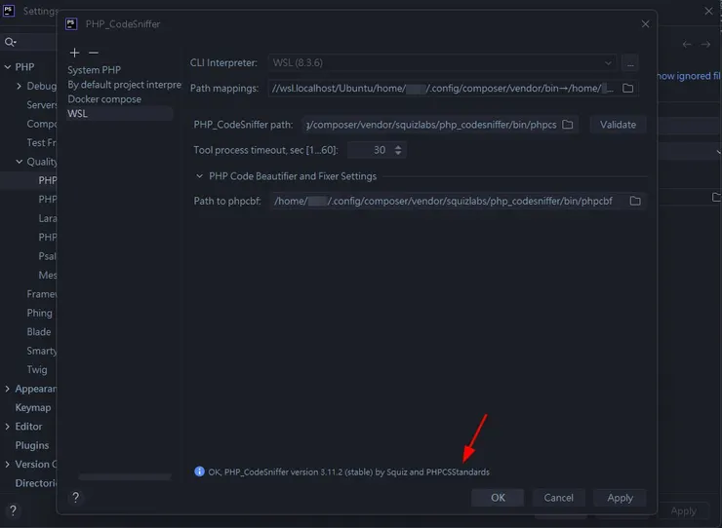
Task: Click the Validate button
Action: point(618,125)
